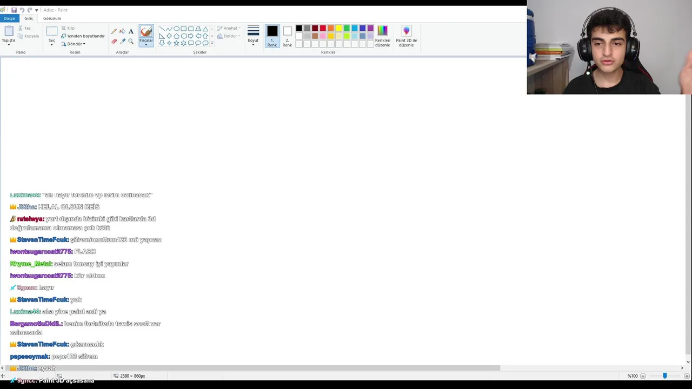Pick the rectangle shape
Viewport: 692px width, 389px height.
click(x=184, y=29)
